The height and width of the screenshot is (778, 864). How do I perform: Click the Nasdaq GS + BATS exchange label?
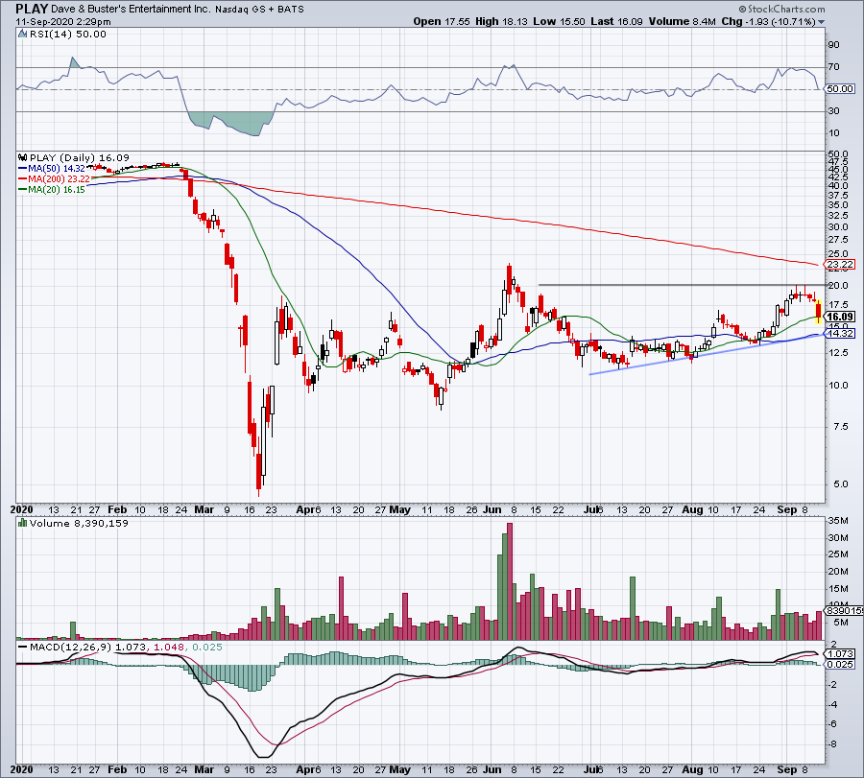tap(259, 10)
